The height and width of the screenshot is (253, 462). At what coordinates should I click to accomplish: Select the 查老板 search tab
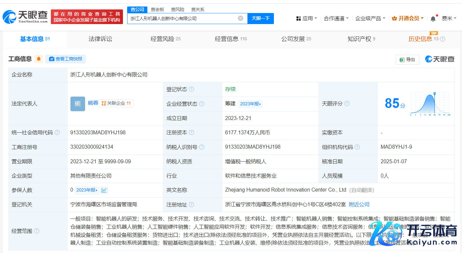click(157, 9)
